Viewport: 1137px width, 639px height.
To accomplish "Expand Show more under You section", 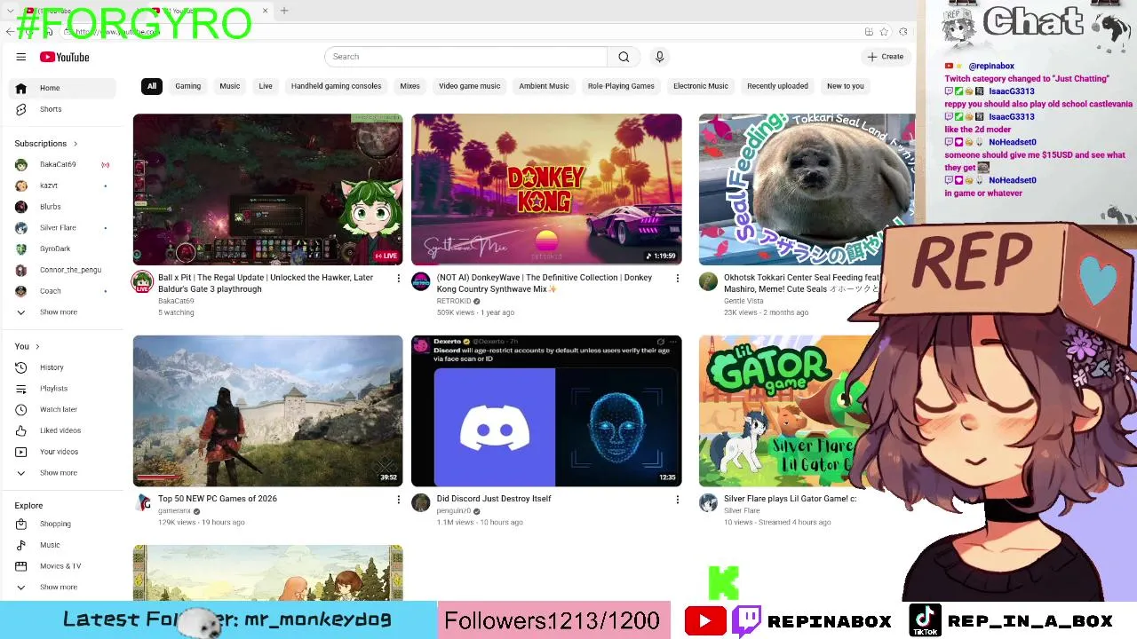I will point(62,473).
